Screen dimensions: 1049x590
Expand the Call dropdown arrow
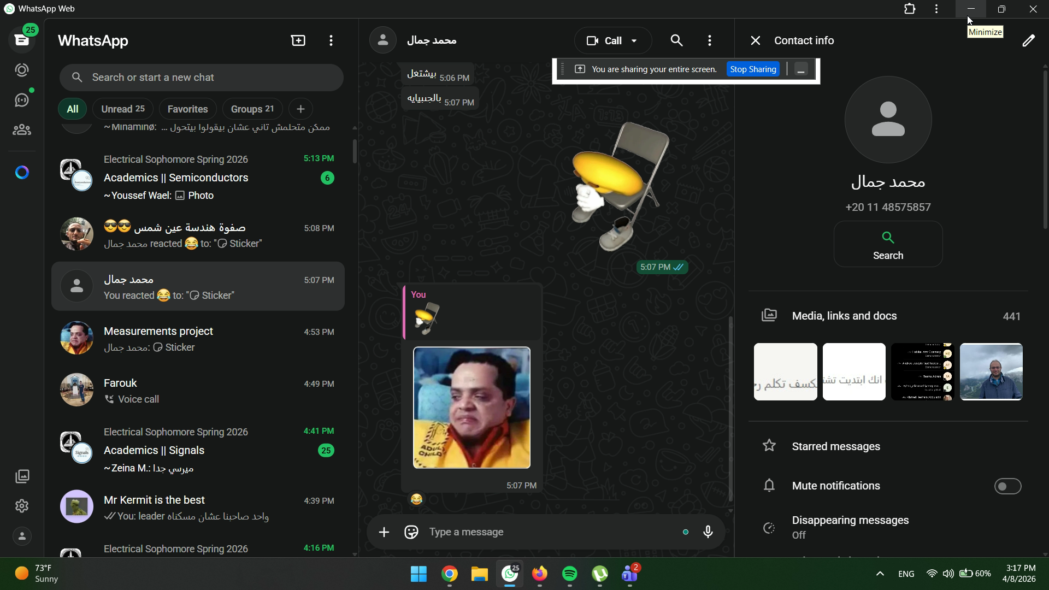pyautogui.click(x=634, y=41)
